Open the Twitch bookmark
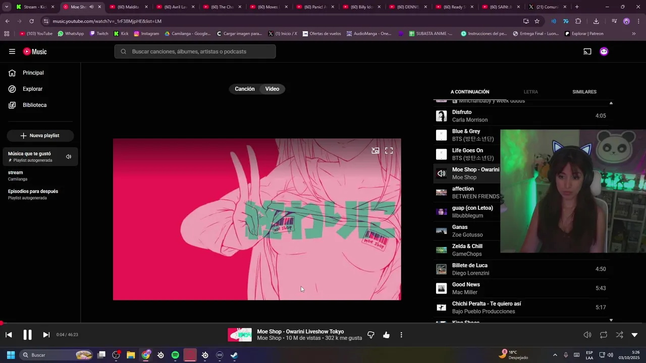This screenshot has width=646, height=363. coord(99,34)
